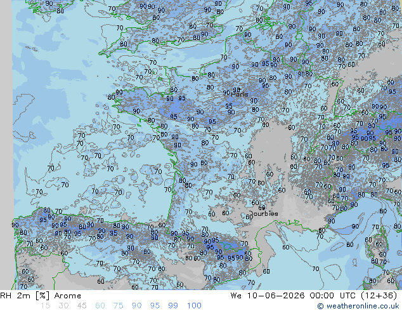Click the legend value 30
The height and width of the screenshot is (311, 402).
click(63, 306)
